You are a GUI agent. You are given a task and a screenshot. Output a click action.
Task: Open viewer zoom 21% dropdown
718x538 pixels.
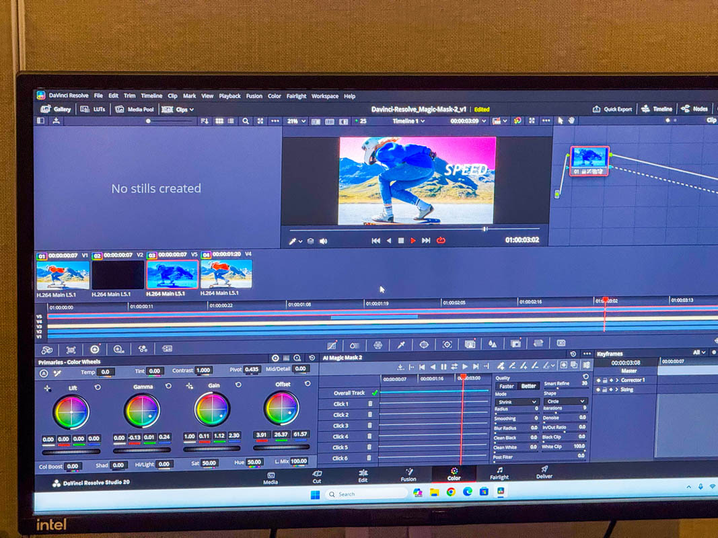coord(296,121)
